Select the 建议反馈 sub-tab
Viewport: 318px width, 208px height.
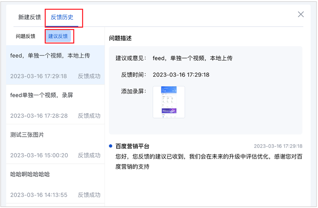pos(58,36)
